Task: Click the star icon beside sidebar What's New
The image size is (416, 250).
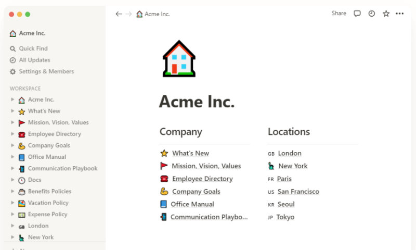Action: pyautogui.click(x=22, y=111)
